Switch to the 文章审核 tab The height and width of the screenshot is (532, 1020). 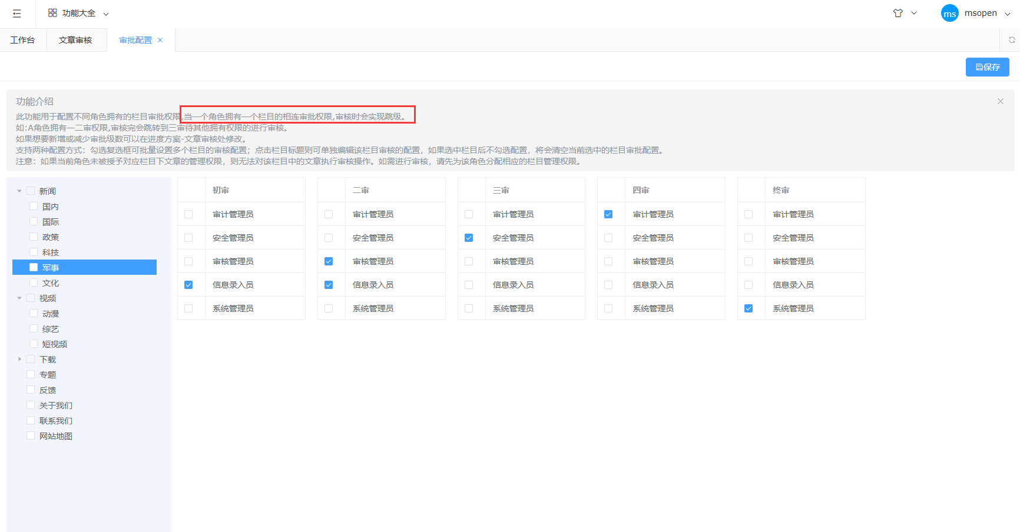coord(75,40)
